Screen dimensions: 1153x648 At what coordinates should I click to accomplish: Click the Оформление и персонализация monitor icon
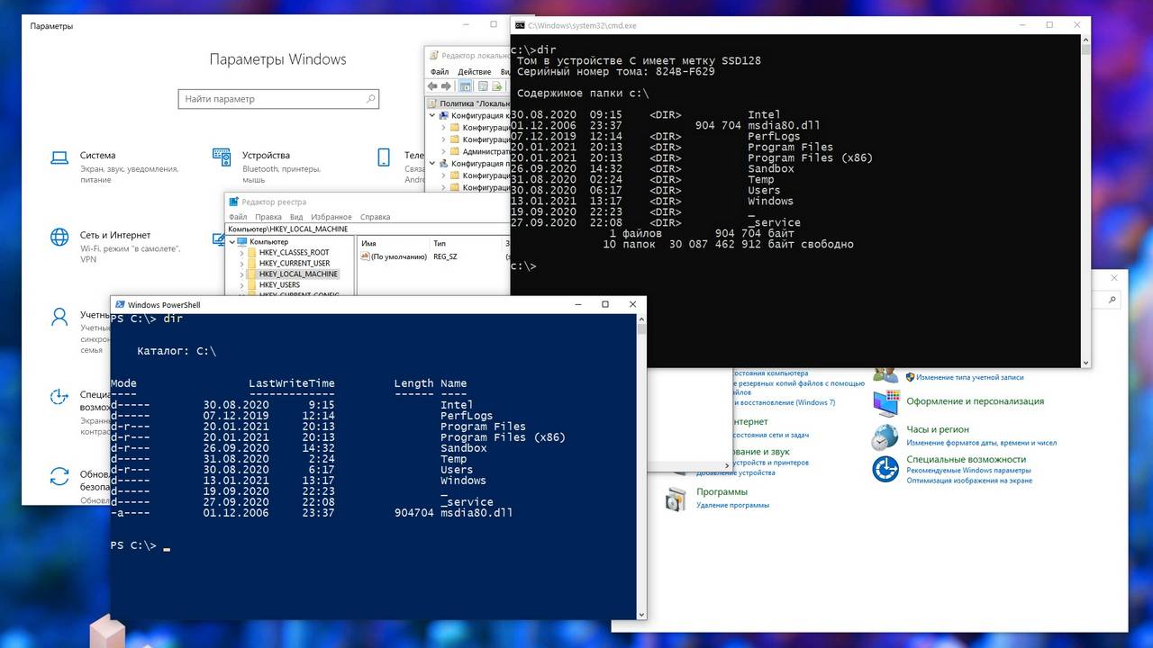[885, 402]
